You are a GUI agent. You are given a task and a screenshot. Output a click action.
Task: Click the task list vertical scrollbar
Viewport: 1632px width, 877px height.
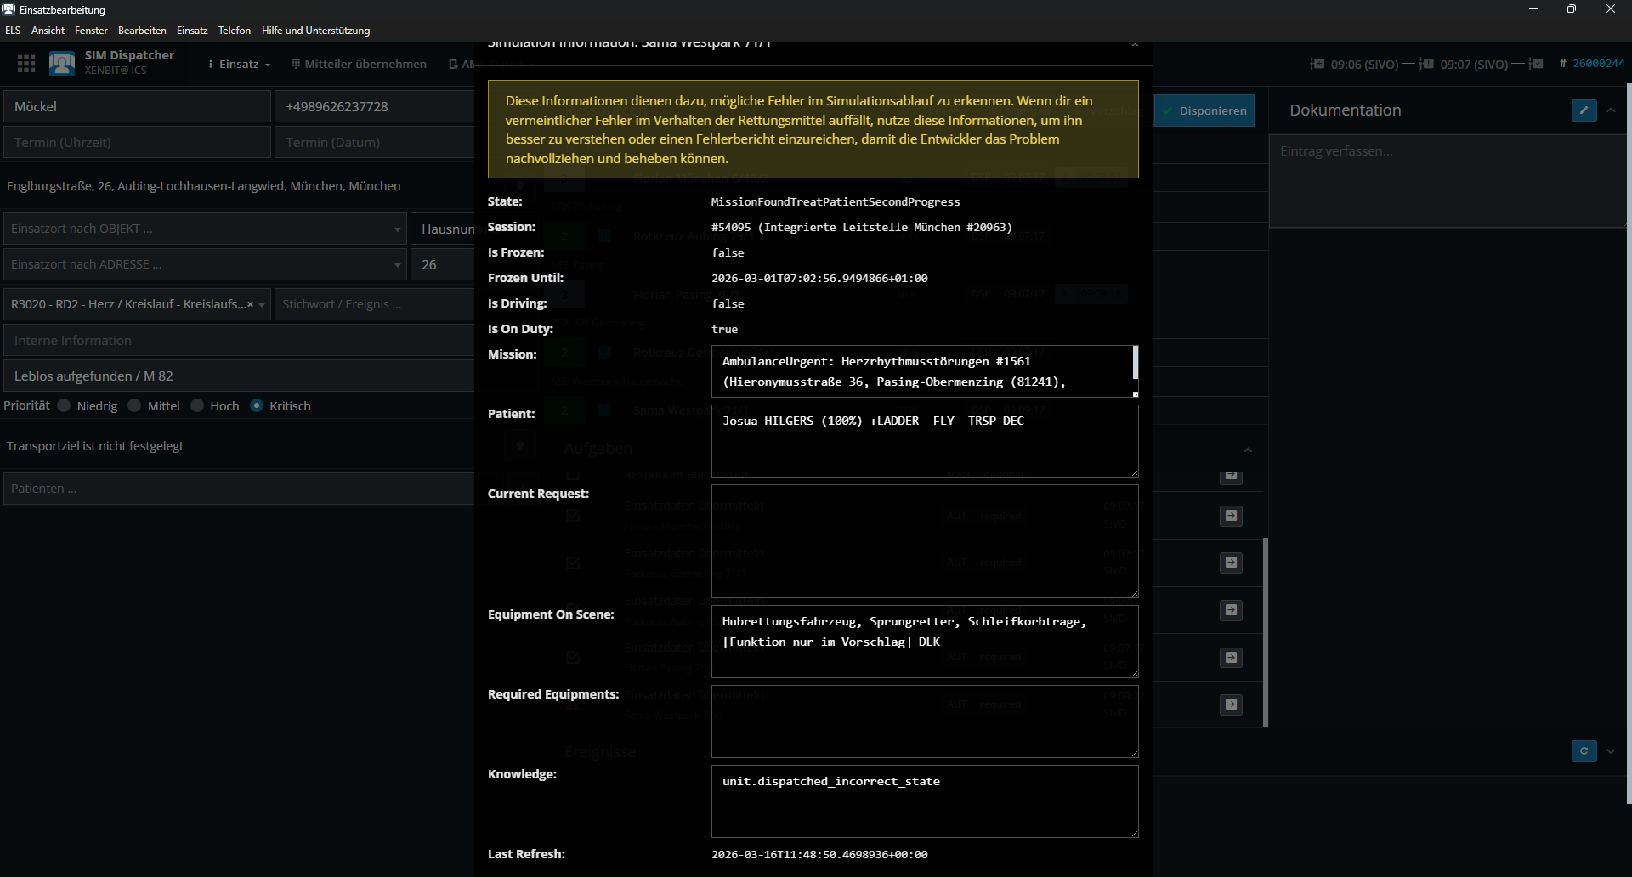pos(1266,632)
